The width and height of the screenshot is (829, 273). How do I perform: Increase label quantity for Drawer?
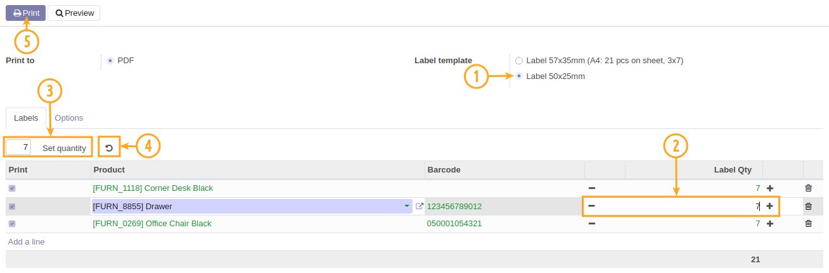click(770, 206)
